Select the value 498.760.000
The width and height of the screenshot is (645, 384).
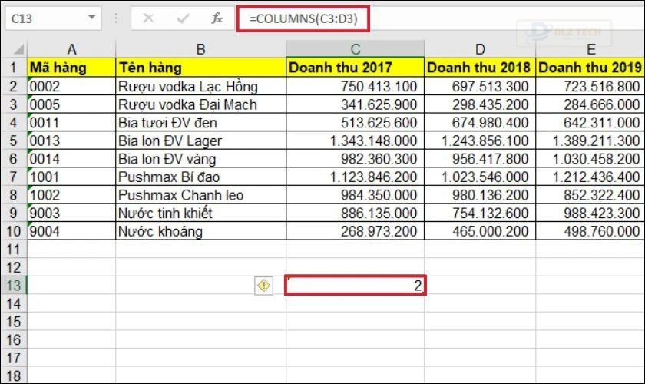click(x=590, y=231)
